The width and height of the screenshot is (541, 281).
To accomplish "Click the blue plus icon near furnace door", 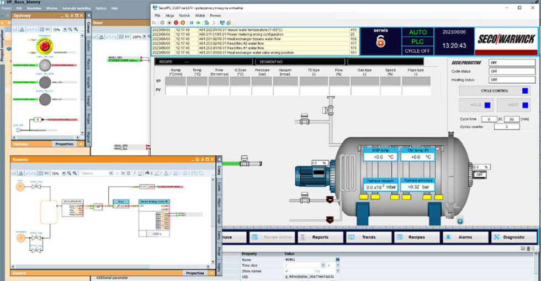I will pos(460,221).
